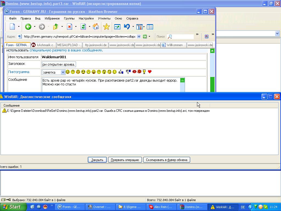Pick the thumbs-down pictogram

[128, 72]
